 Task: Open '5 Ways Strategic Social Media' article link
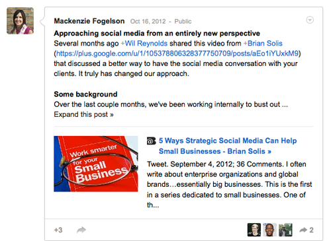pyautogui.click(x=228, y=146)
